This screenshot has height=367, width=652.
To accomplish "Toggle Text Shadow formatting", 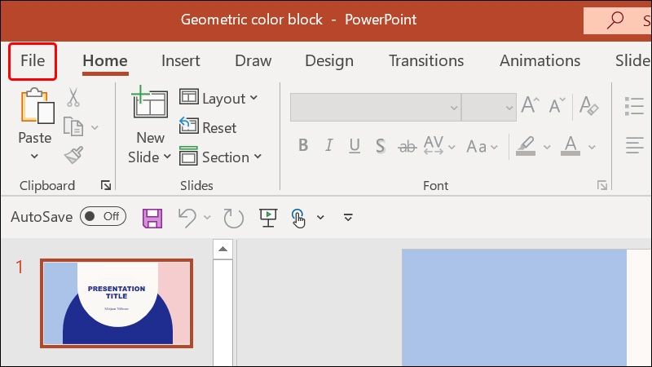I will [x=380, y=146].
